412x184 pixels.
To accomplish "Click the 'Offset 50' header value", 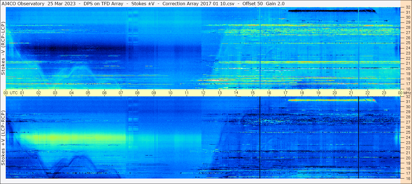I will (253, 4).
